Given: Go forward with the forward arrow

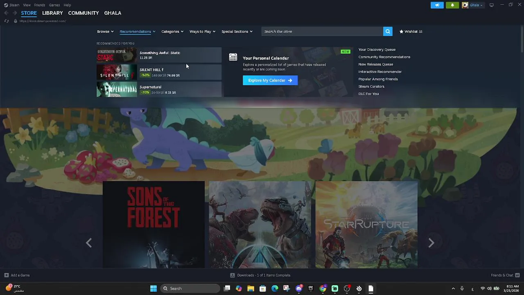Looking at the screenshot, I should (15, 13).
